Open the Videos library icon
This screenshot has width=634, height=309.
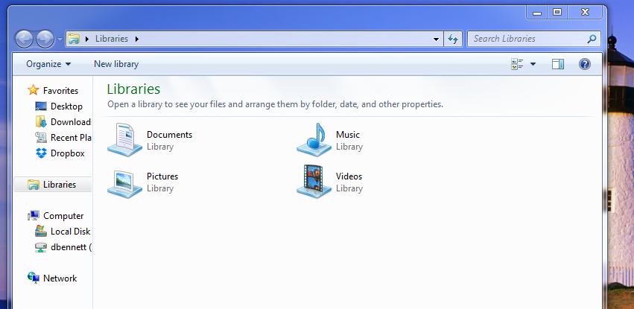(314, 182)
